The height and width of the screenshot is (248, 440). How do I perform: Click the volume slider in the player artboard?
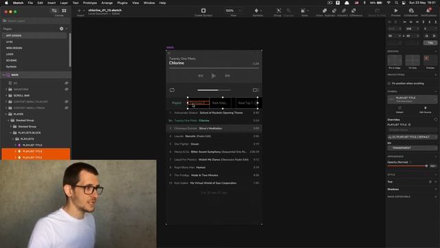pos(214,90)
